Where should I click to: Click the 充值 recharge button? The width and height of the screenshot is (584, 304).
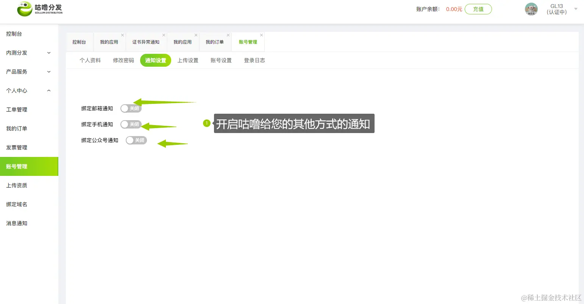click(x=478, y=9)
